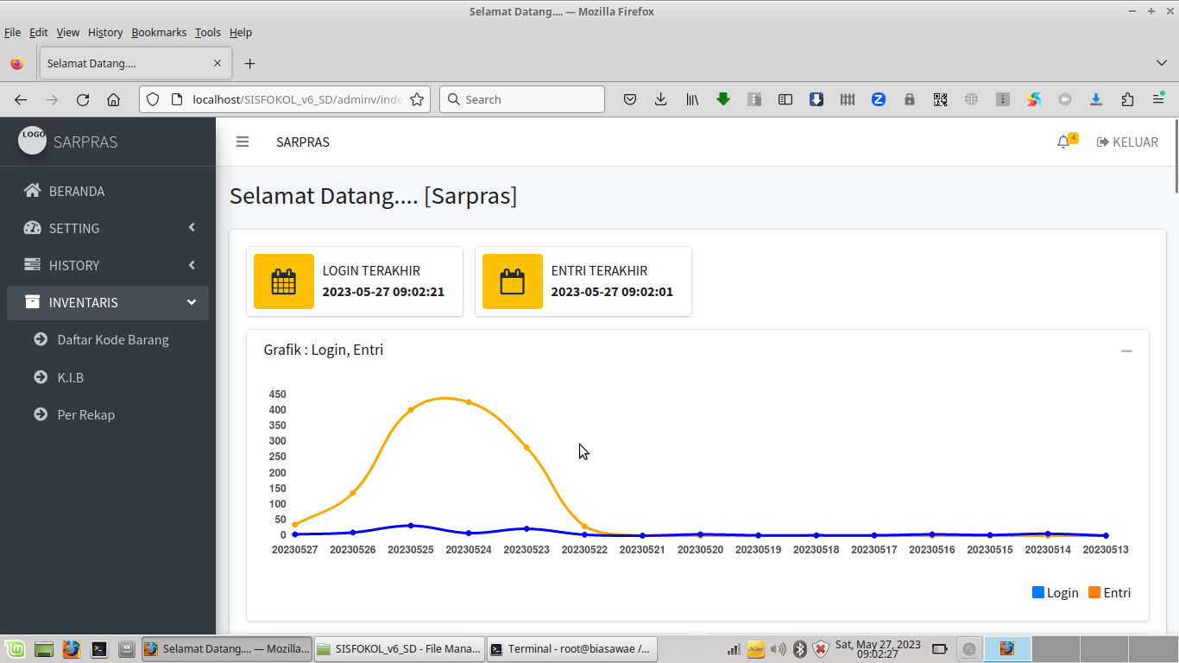Go to BERANDA in the sidebar
This screenshot has height=663, width=1179.
pyautogui.click(x=108, y=191)
